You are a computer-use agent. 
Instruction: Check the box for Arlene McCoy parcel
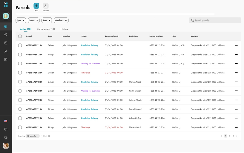click(20, 118)
